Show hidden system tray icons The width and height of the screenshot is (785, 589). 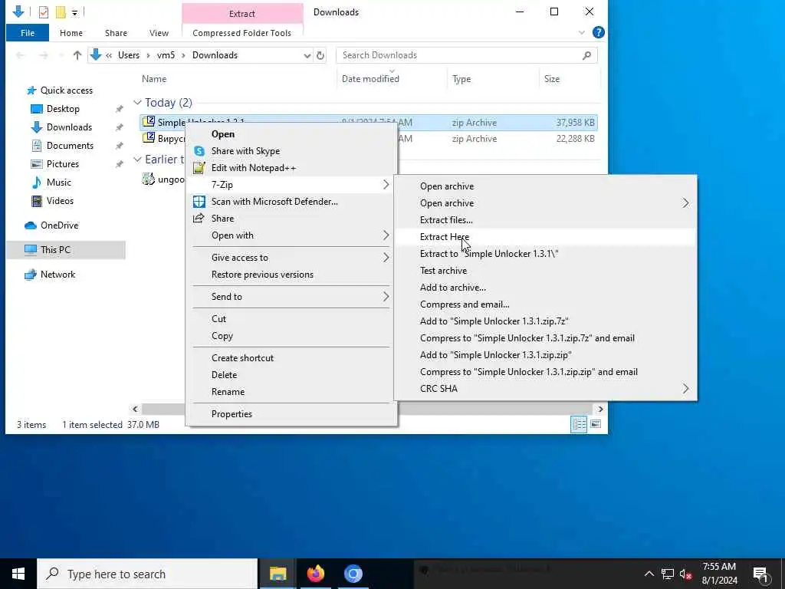click(x=649, y=574)
